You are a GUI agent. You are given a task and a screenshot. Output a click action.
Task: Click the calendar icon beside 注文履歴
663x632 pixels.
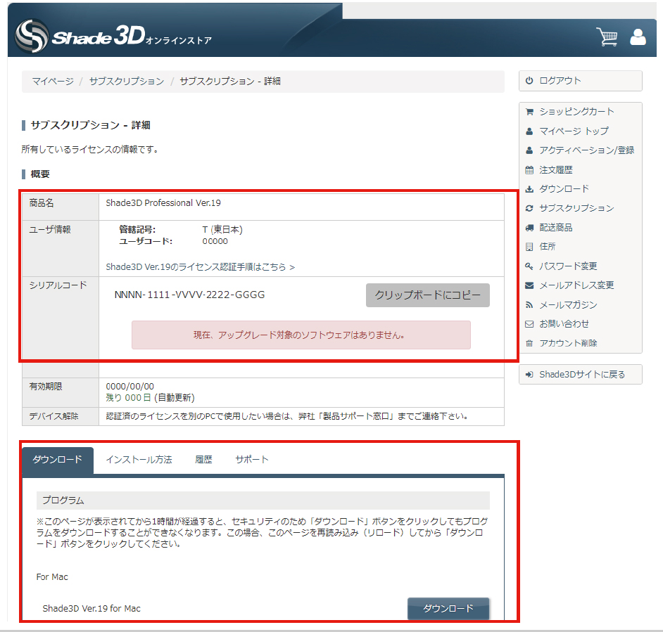coord(529,170)
